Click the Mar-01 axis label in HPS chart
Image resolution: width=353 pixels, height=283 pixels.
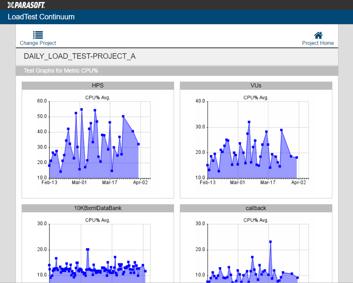(x=79, y=182)
